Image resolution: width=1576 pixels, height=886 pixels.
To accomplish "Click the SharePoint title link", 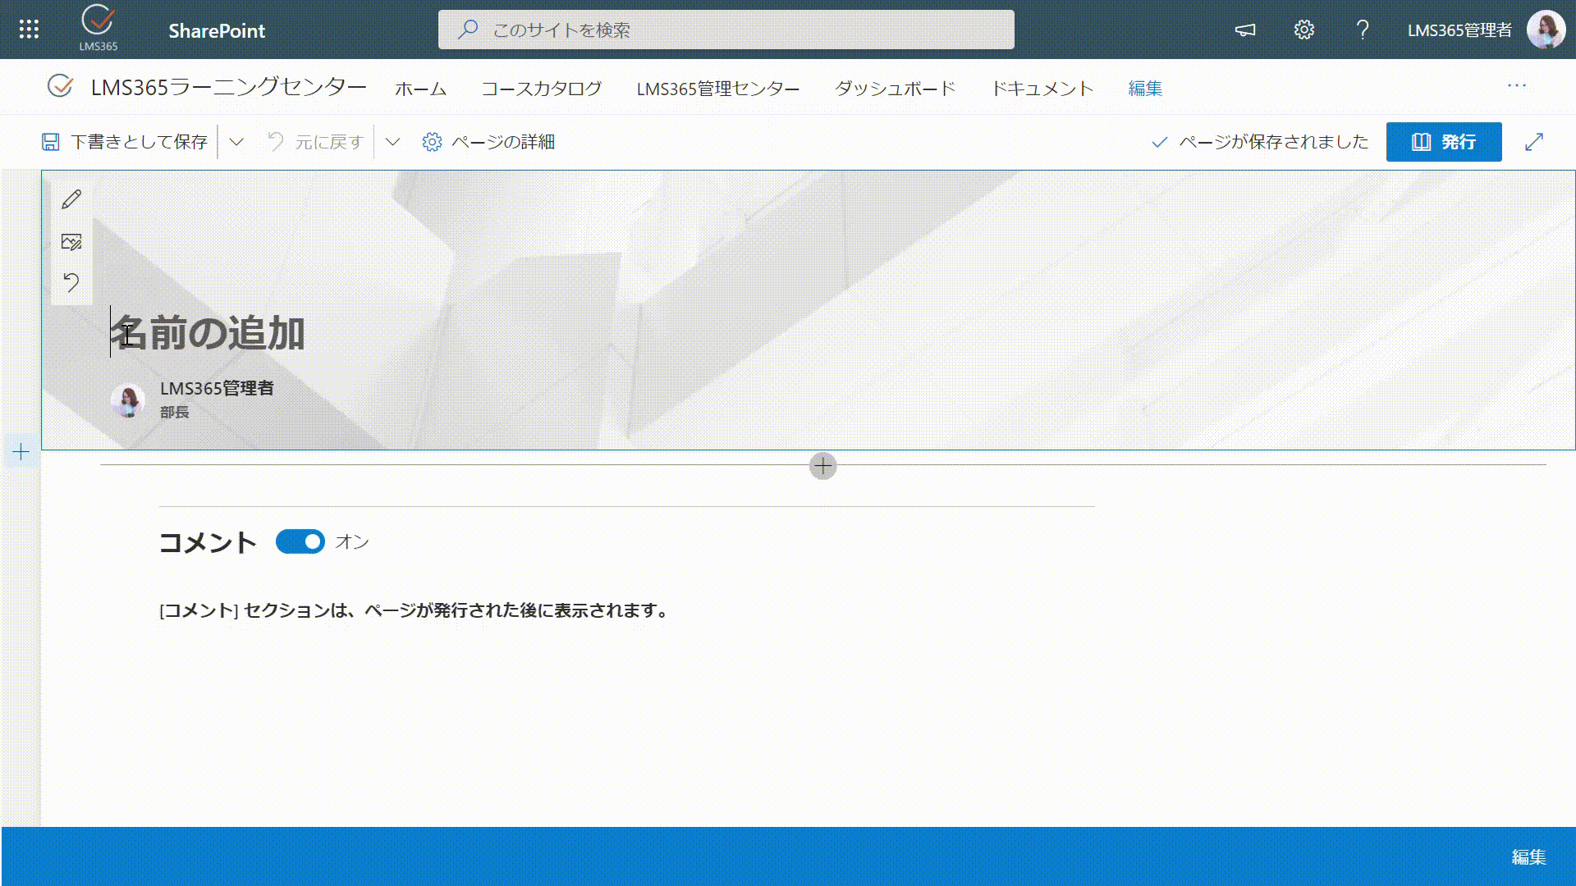I will pyautogui.click(x=217, y=30).
